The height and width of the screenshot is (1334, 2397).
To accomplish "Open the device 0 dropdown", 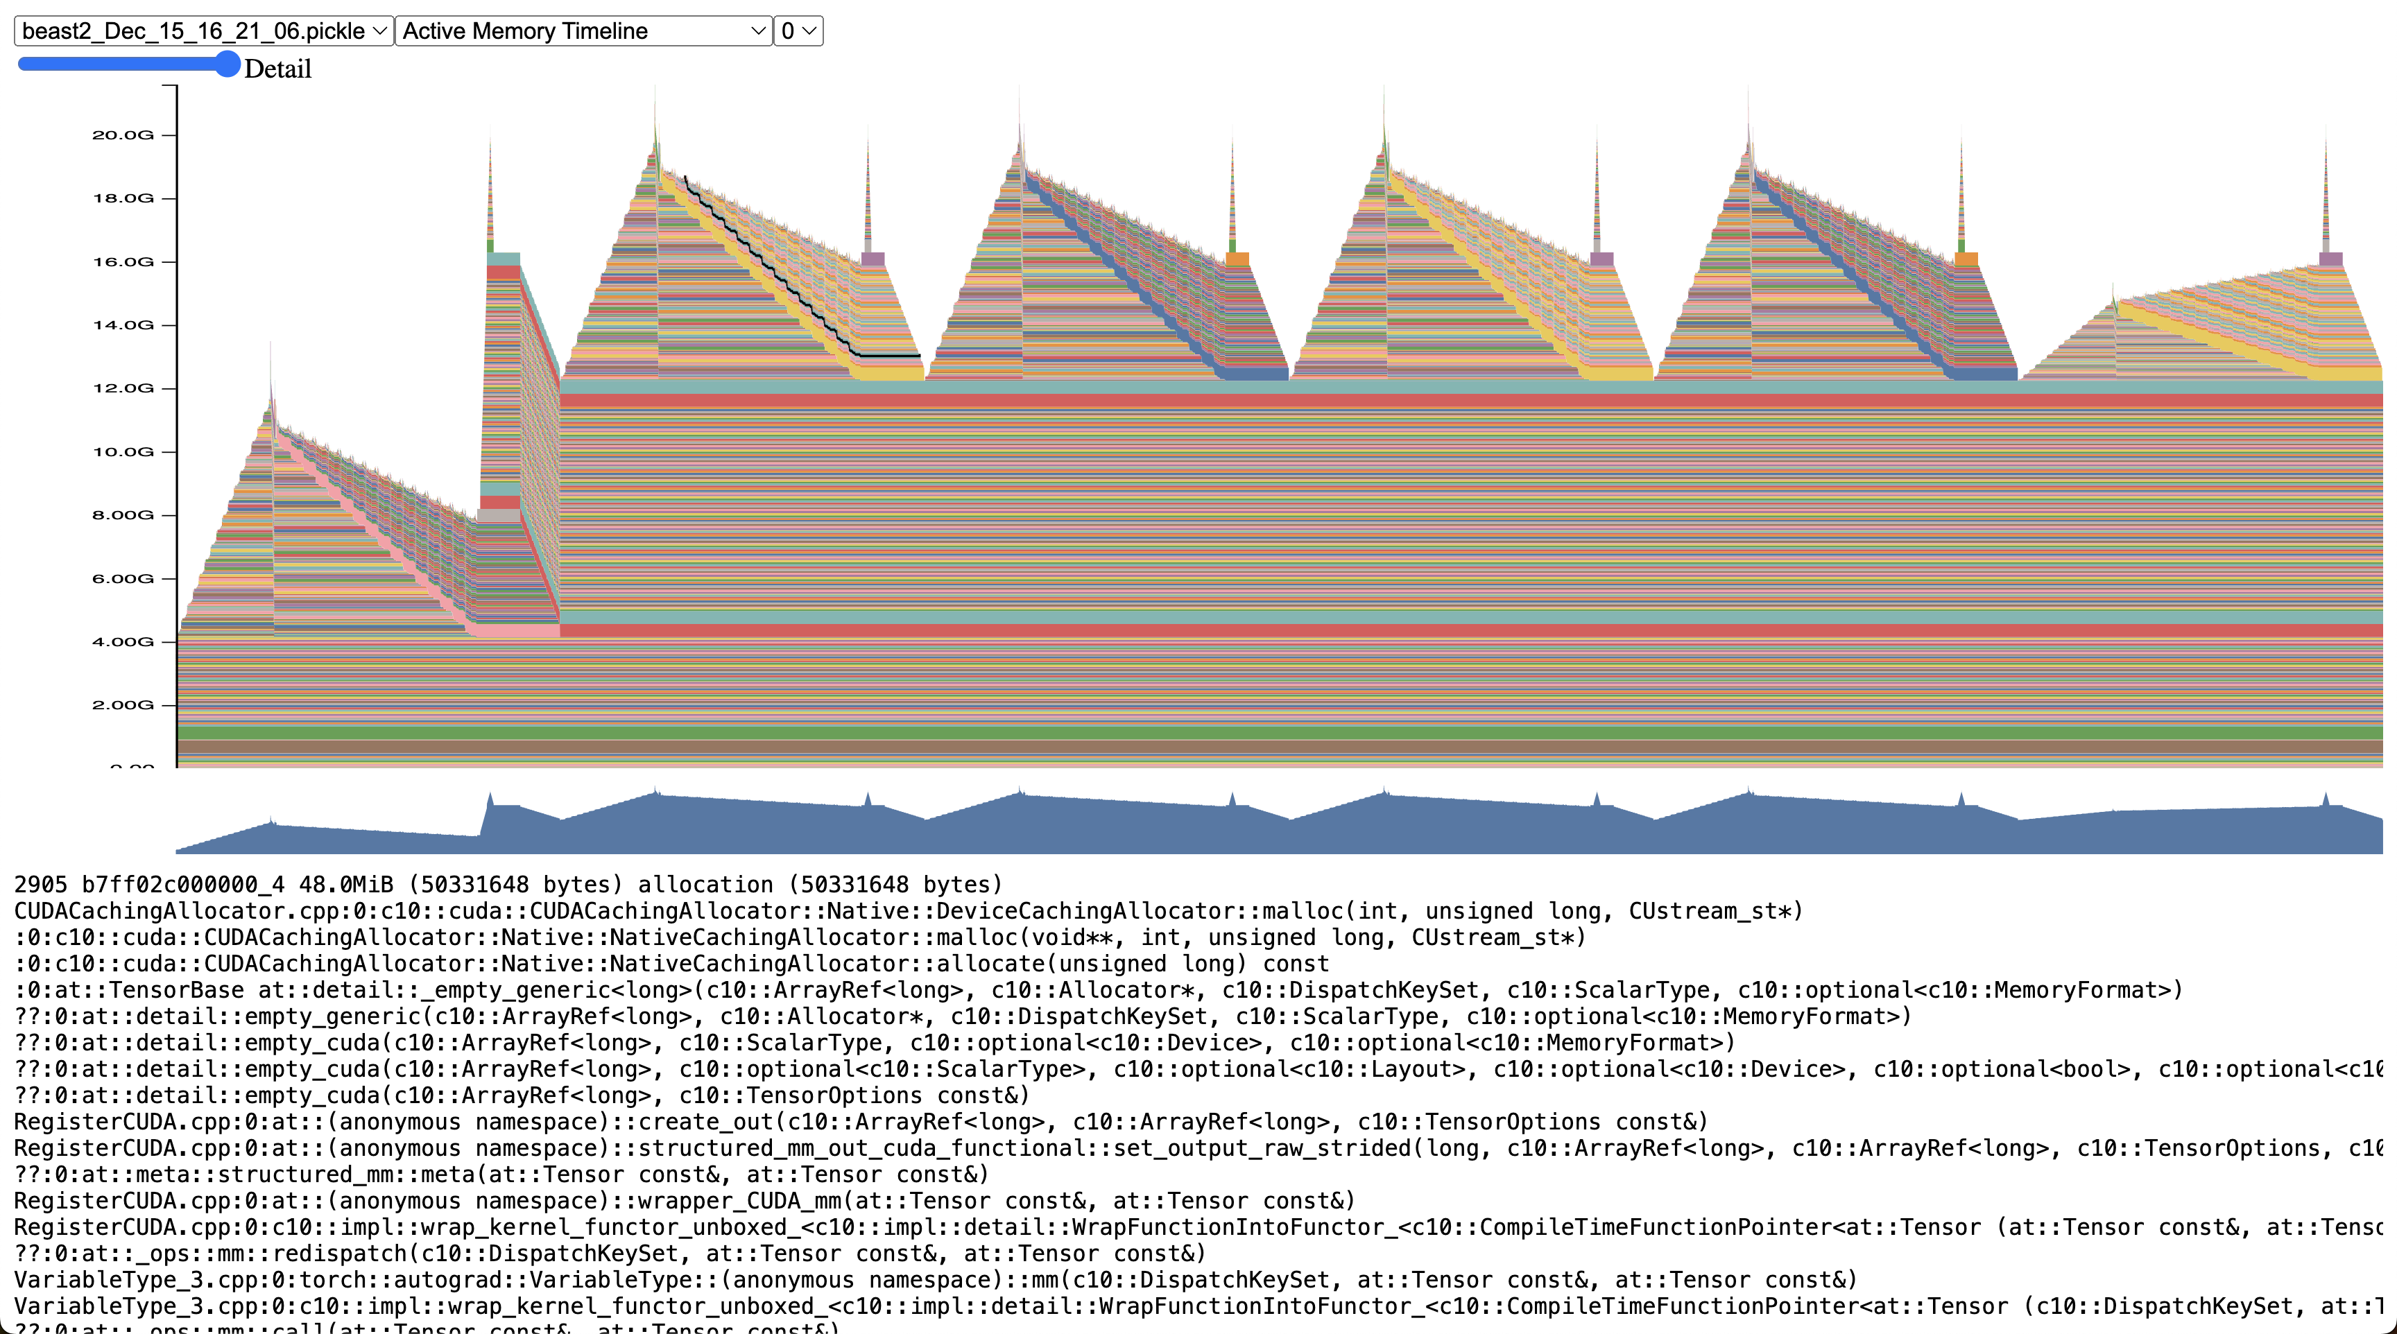I will point(798,31).
